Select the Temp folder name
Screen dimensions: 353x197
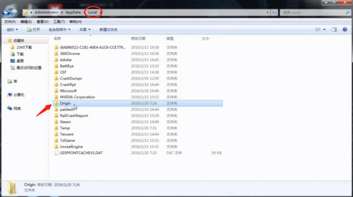tap(65, 128)
